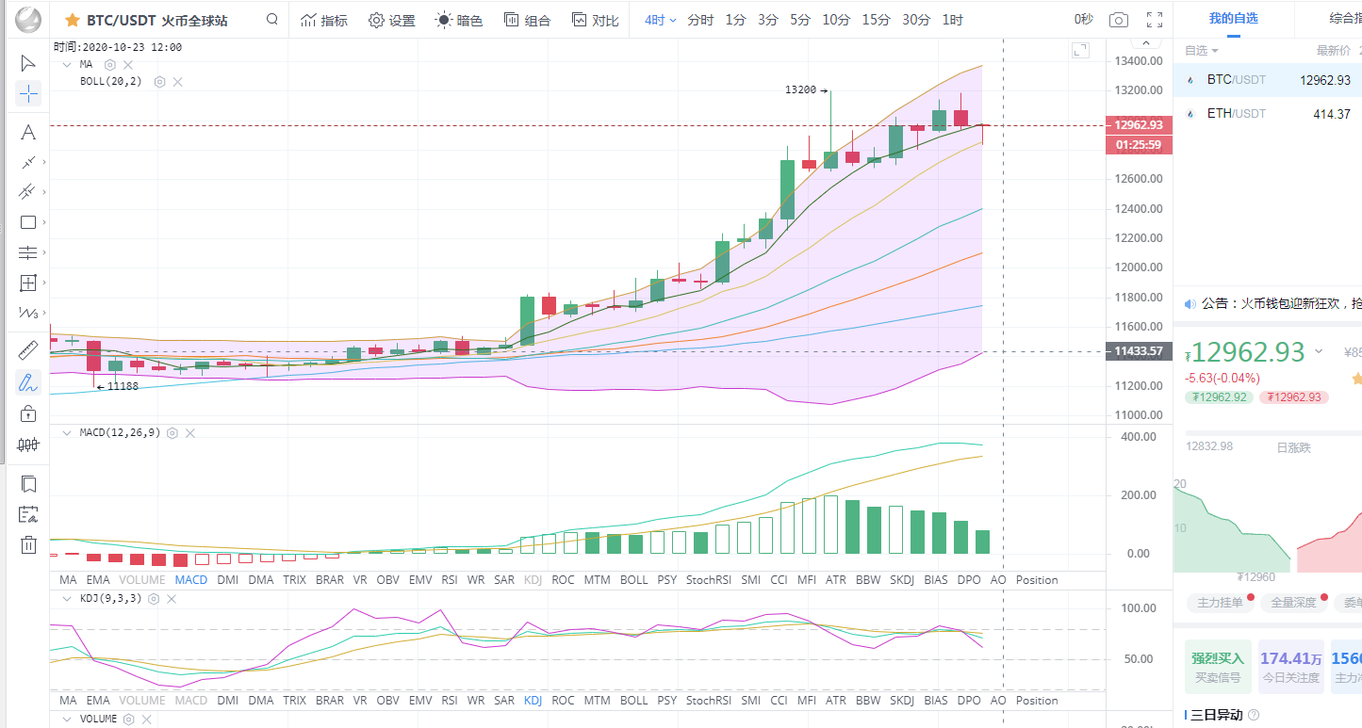Take a chart screenshot with camera icon
This screenshot has width=1362, height=728.
tap(1118, 20)
